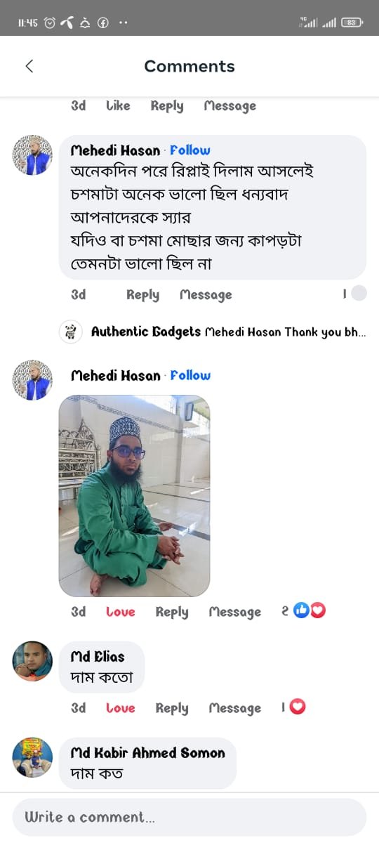Open Md Kabir Ahmed Somon's profile picture
The image size is (379, 843).
32,757
